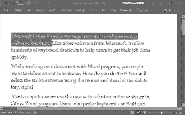Expand the Customize Quick Access Toolbar menu
The width and height of the screenshot is (185, 115).
[49, 3]
